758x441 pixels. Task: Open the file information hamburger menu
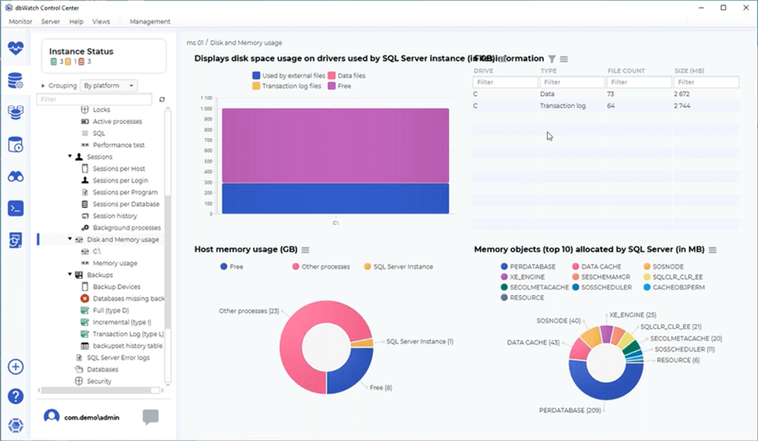pyautogui.click(x=563, y=59)
